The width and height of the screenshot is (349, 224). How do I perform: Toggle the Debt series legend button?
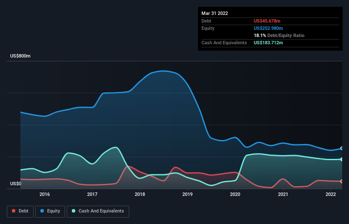[x=20, y=211]
